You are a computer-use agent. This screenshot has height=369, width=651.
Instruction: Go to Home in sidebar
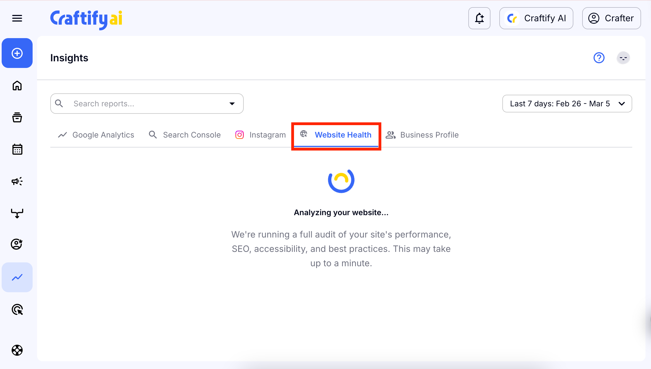point(17,86)
